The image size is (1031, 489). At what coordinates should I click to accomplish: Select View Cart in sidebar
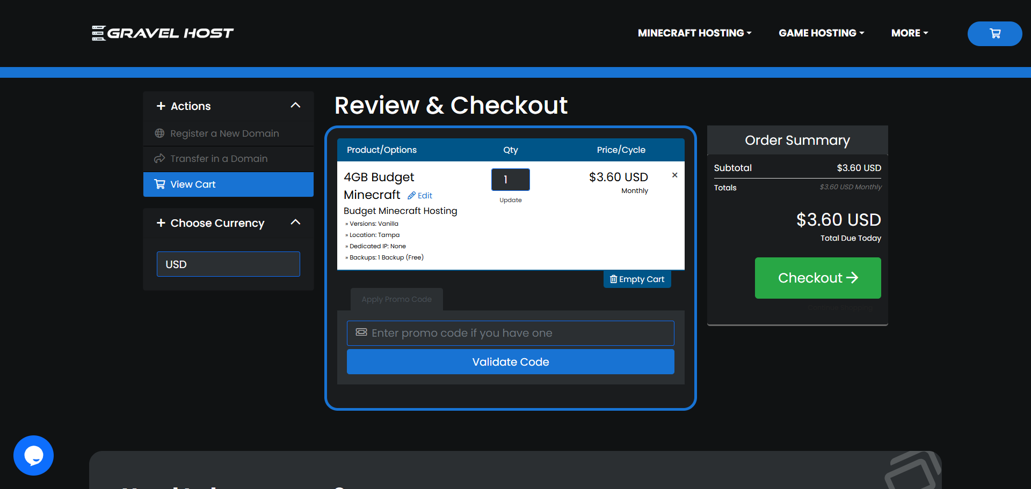tap(228, 184)
